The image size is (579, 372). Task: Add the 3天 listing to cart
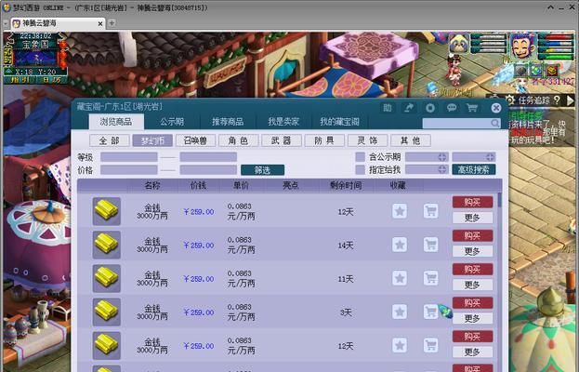[x=430, y=312]
